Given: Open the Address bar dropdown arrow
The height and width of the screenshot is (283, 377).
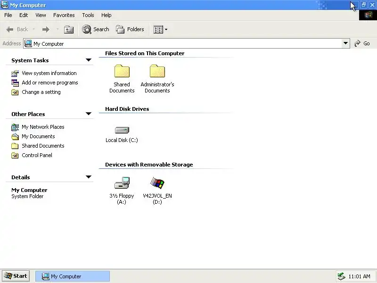Looking at the screenshot, I should coord(345,43).
